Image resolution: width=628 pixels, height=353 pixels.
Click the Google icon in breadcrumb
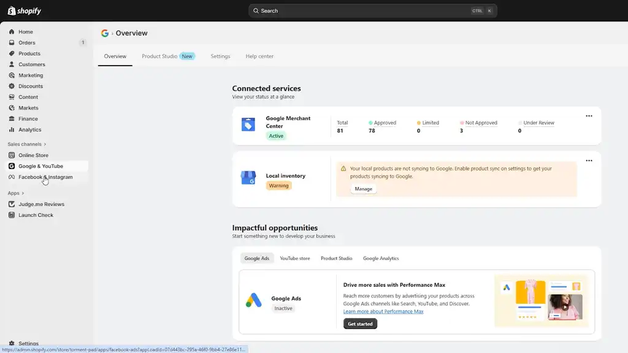point(105,33)
